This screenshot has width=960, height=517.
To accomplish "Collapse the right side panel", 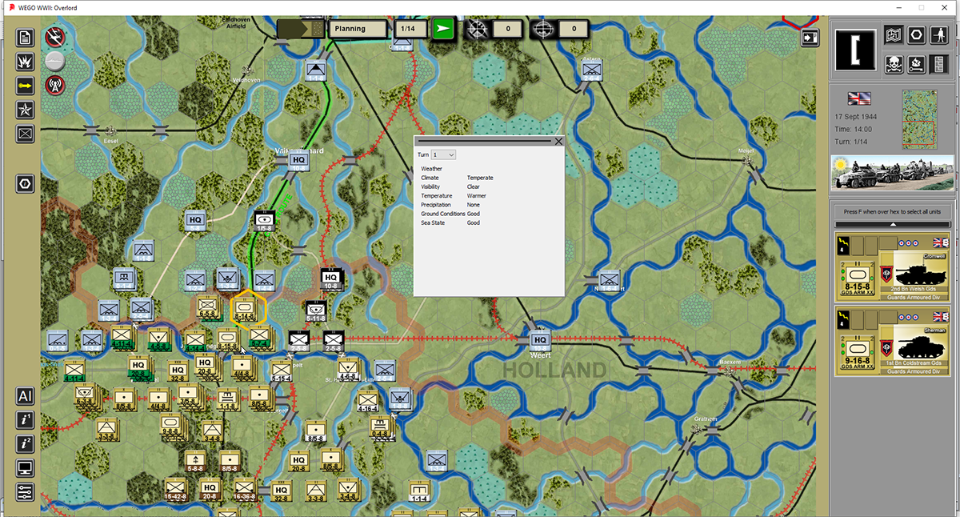I will point(810,37).
